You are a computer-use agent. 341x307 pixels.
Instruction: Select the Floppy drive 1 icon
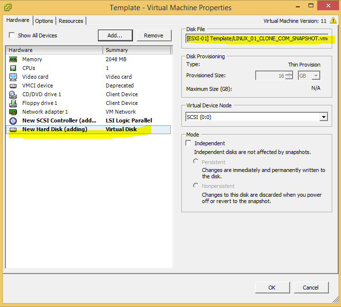coord(13,103)
